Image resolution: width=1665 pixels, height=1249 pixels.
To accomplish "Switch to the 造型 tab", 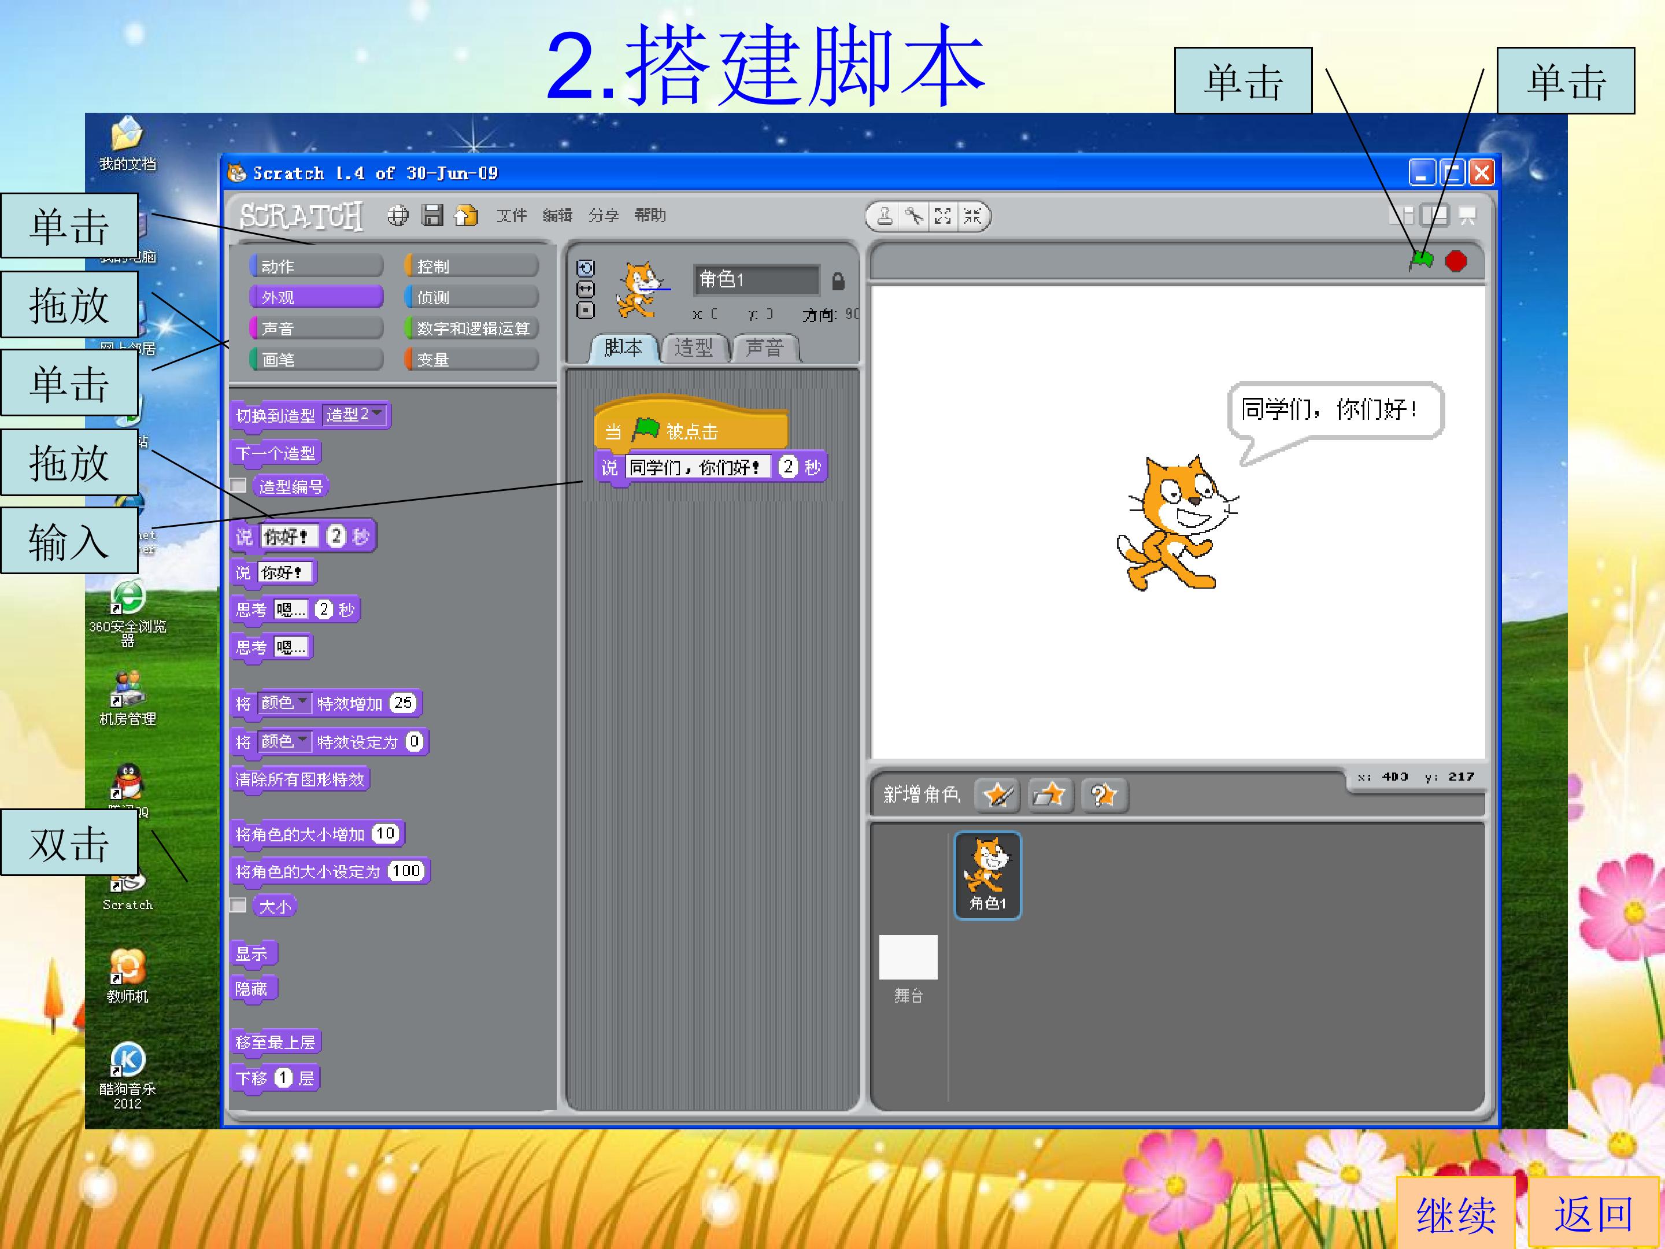I will click(693, 348).
